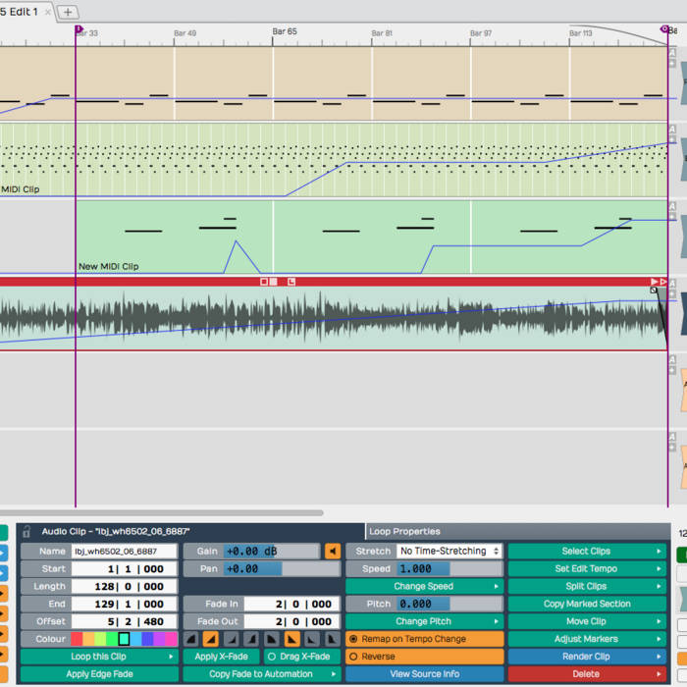
Task: Select the last fade-out curve shape icon
Action: pos(331,639)
